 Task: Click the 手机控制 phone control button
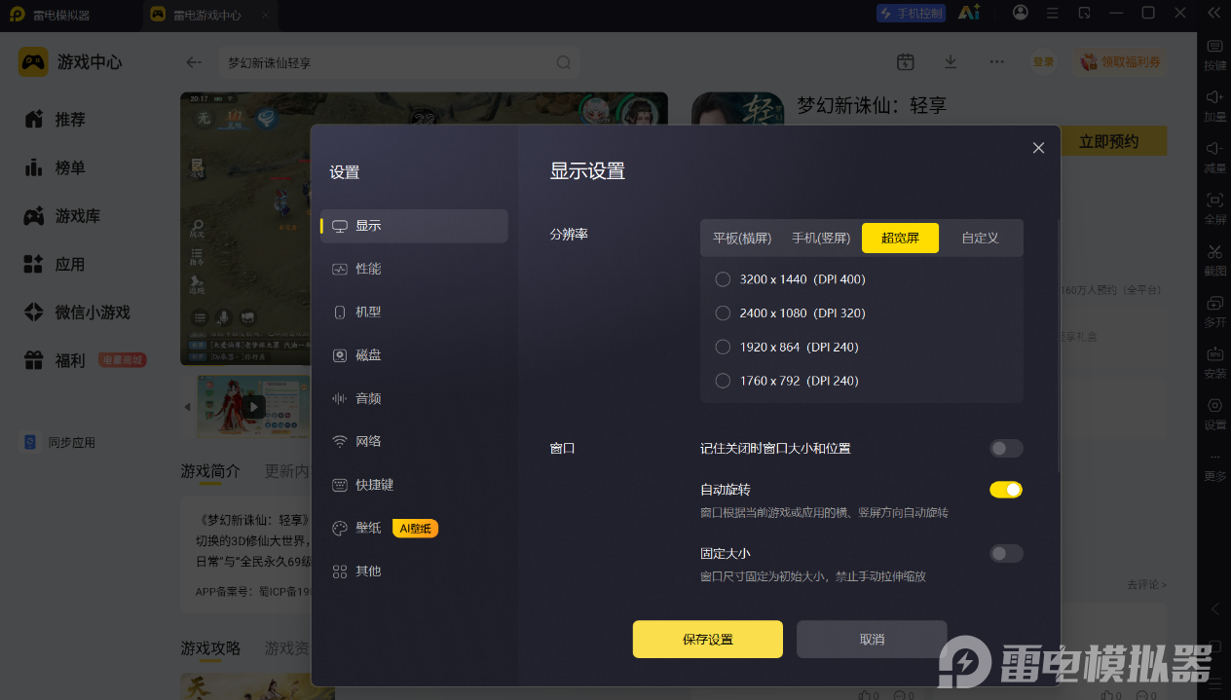911,13
